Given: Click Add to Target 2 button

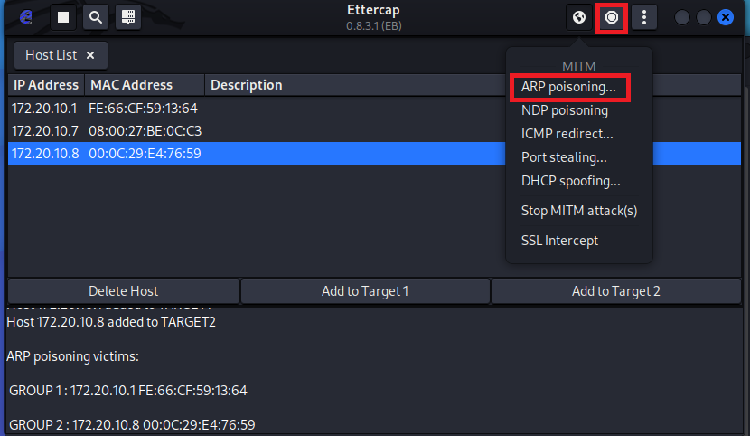Looking at the screenshot, I should (615, 290).
